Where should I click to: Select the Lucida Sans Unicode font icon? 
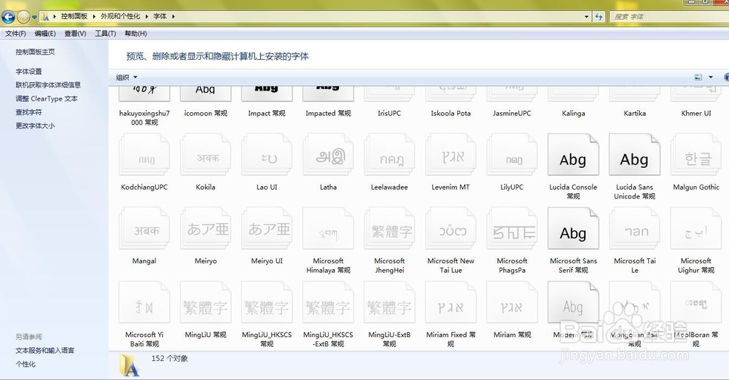[x=634, y=155]
